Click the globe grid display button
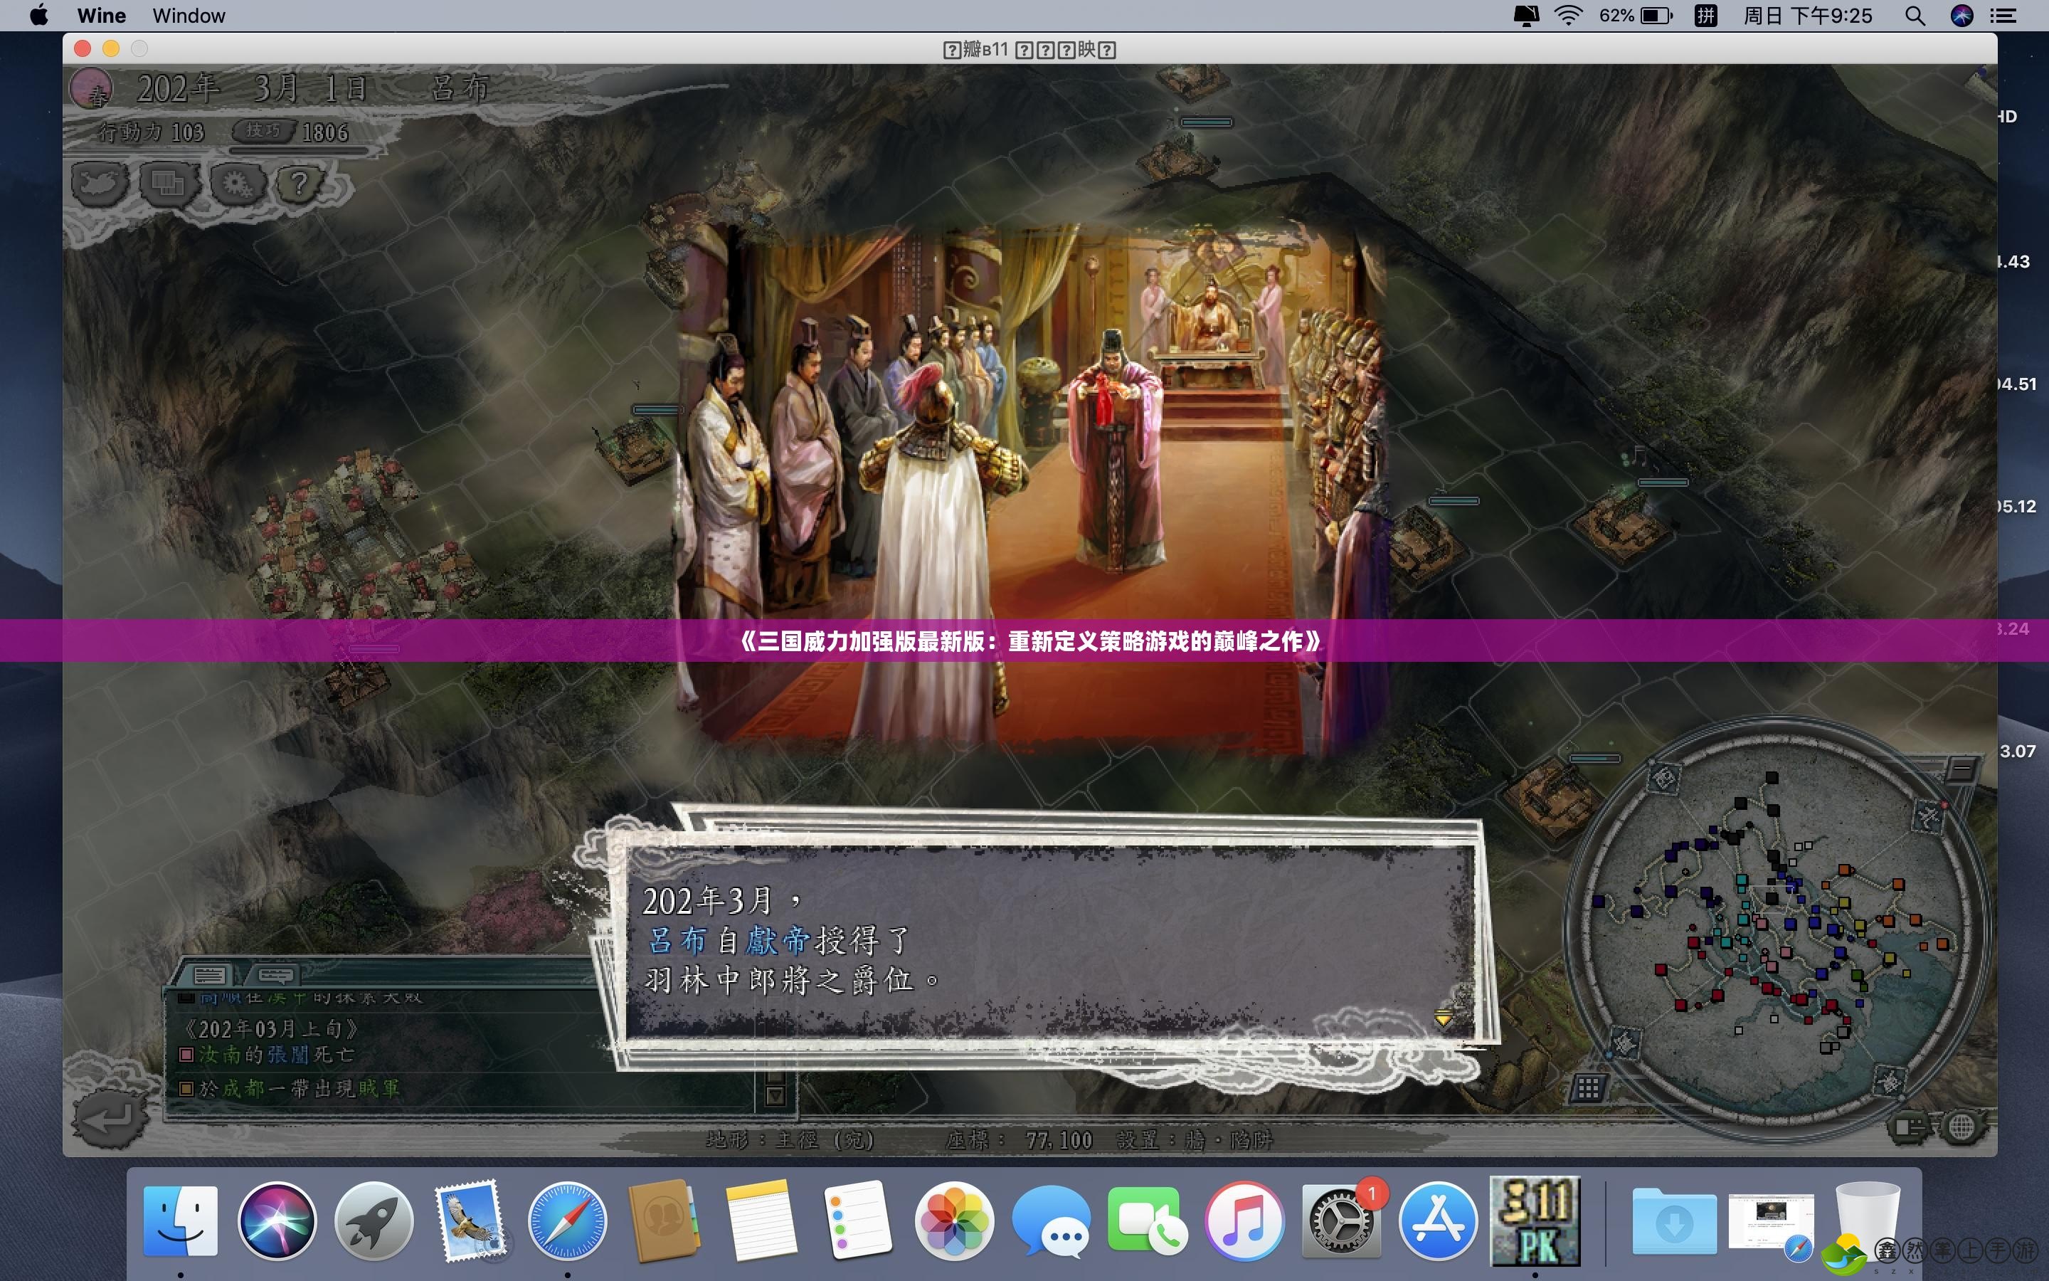2049x1281 pixels. 1961,1127
